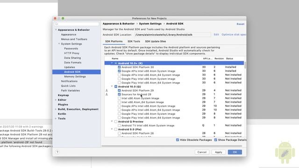299x168 pixels.
Task: Click the Cancel button
Action: point(202,152)
